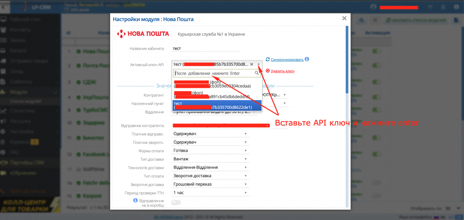
Task: Open the Платник зворотн. dropdown
Action: pos(210,142)
